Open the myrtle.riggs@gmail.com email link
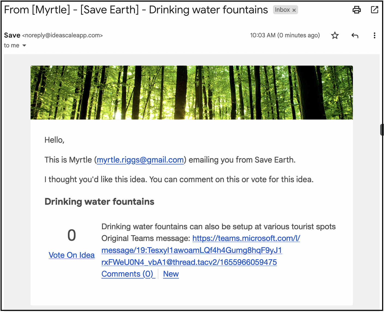The height and width of the screenshot is (312, 384). click(x=140, y=160)
